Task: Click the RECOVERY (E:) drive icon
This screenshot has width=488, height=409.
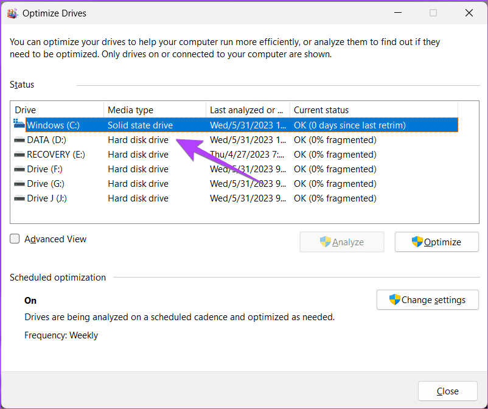Action: (x=19, y=155)
